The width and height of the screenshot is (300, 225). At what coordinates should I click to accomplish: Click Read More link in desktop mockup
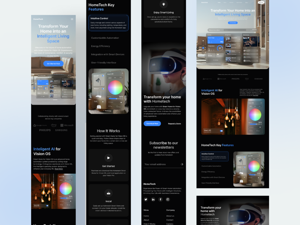click(x=256, y=95)
